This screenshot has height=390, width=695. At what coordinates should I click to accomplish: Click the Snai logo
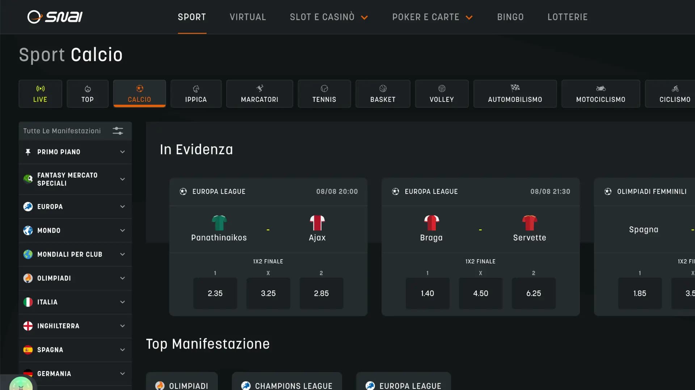[55, 17]
